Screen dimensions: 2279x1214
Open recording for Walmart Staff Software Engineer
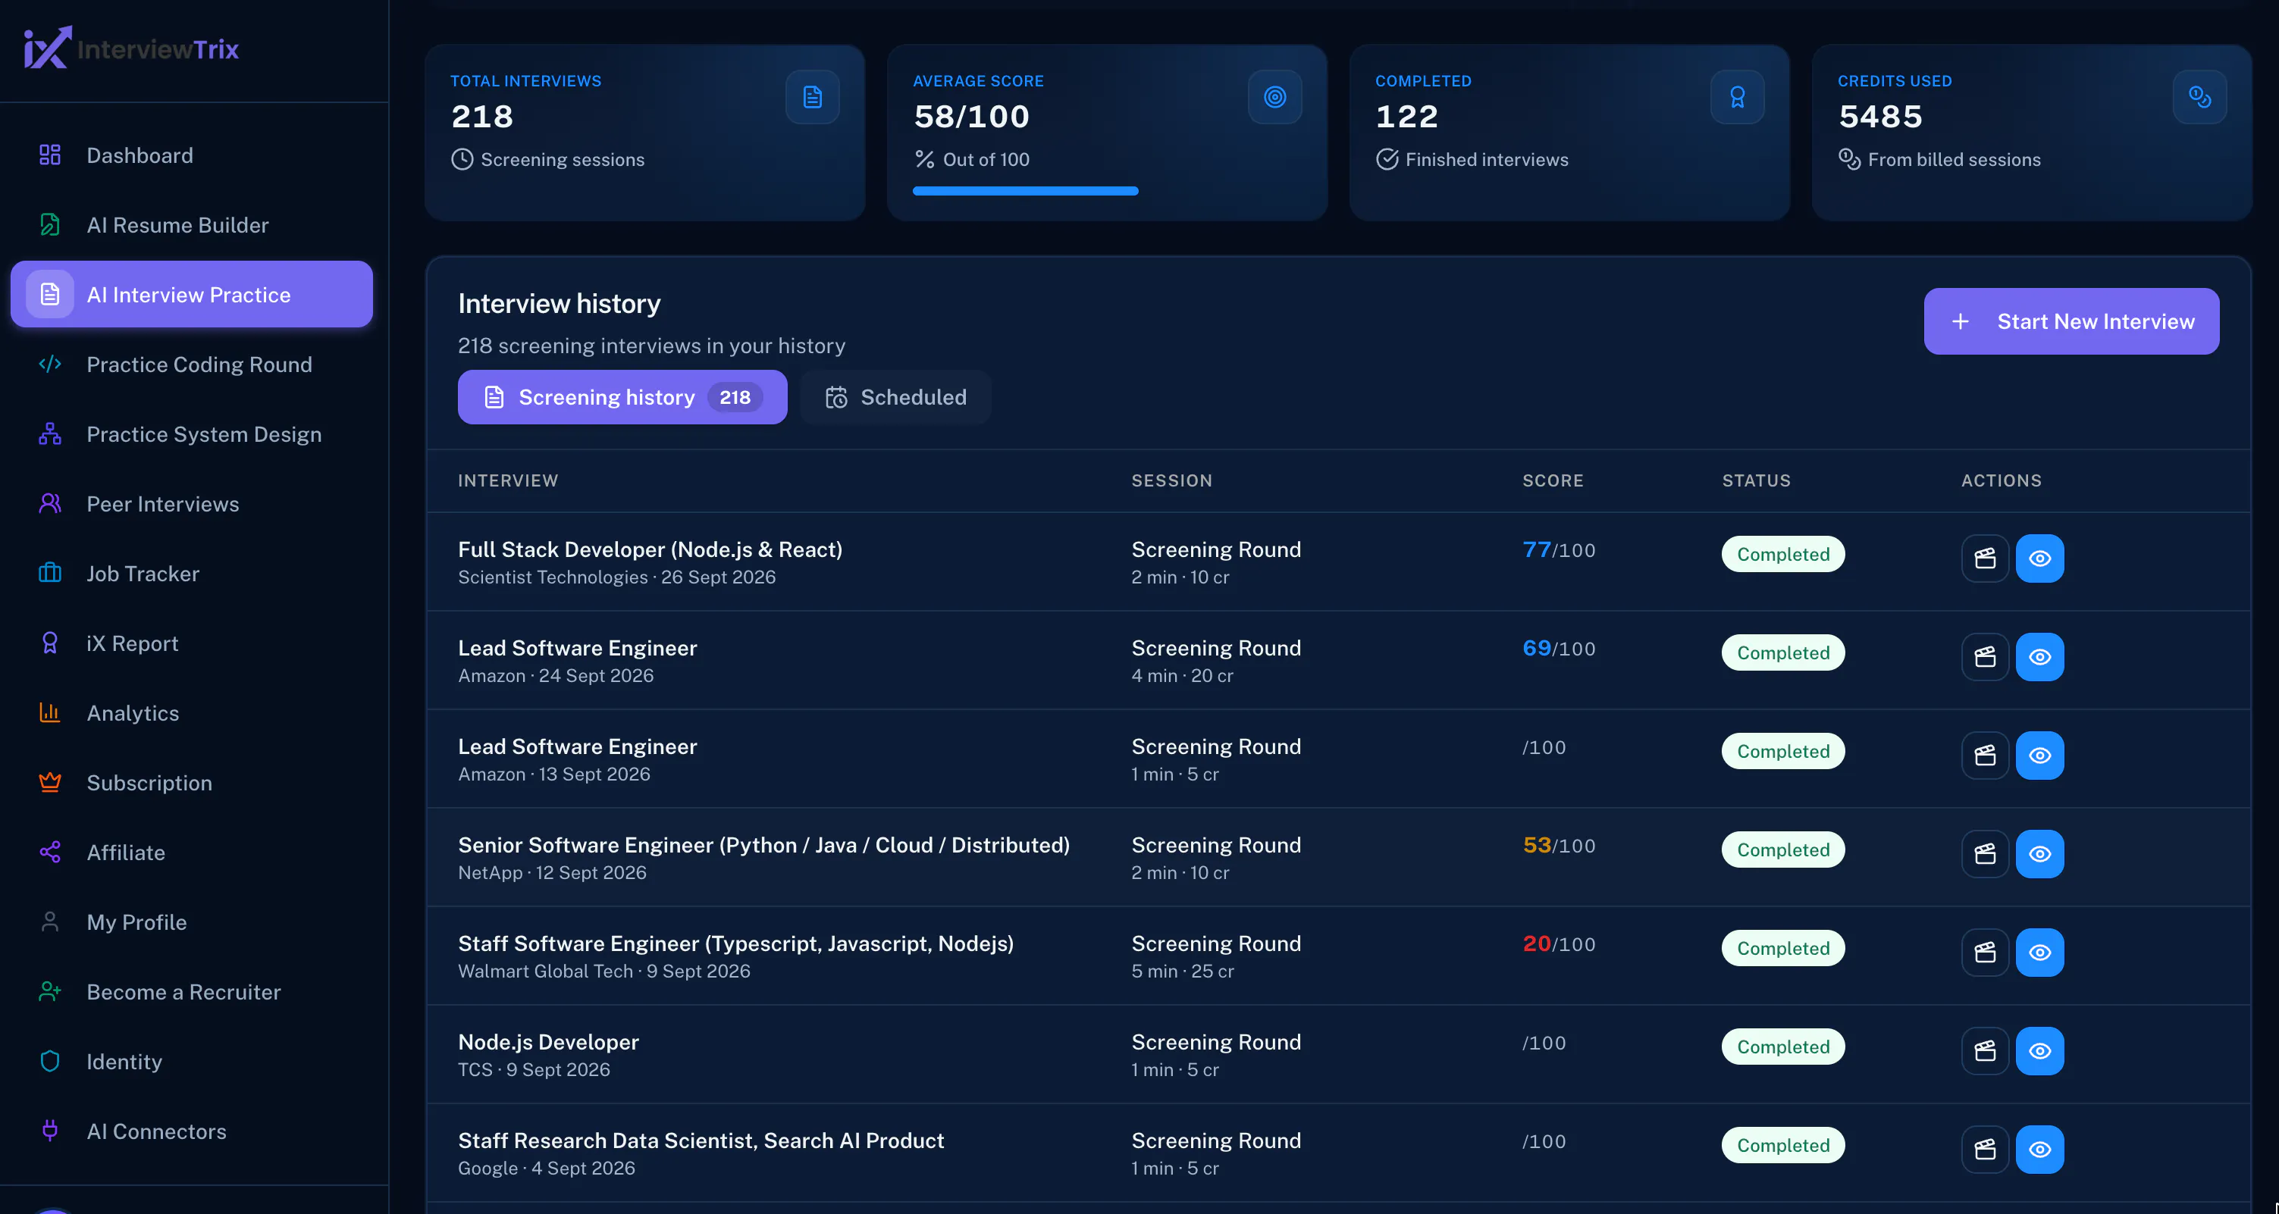coord(1986,953)
